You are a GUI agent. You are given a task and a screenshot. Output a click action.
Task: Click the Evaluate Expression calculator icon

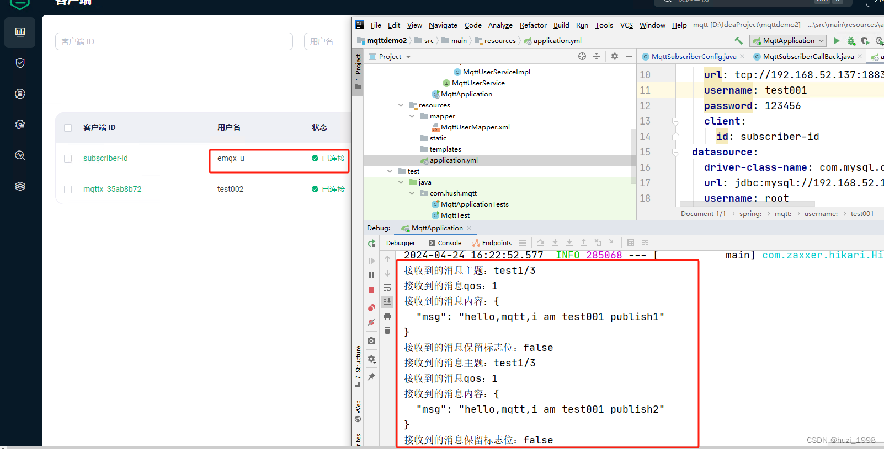pyautogui.click(x=631, y=242)
